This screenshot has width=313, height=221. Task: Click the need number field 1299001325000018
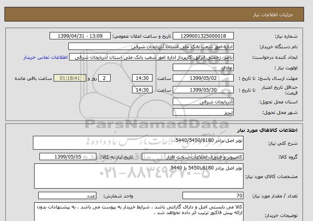(203, 36)
